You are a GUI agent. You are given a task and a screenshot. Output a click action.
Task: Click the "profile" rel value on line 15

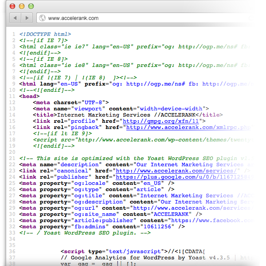click(x=83, y=121)
